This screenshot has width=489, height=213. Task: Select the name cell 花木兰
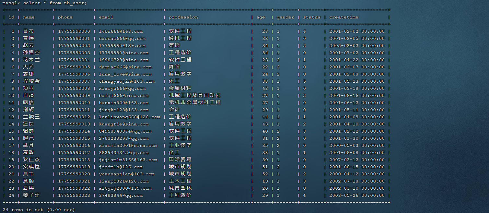[x=31, y=60]
